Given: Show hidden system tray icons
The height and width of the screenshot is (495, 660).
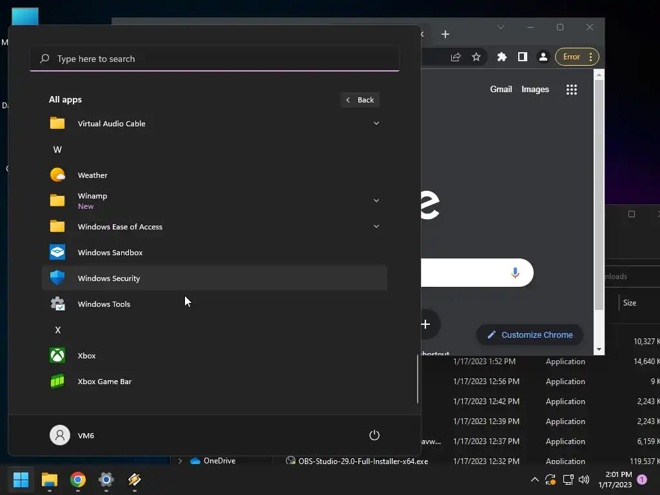Looking at the screenshot, I should [x=534, y=480].
